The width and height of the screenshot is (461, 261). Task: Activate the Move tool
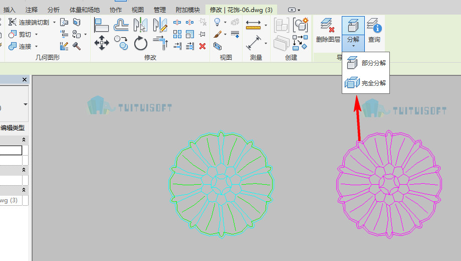click(x=101, y=43)
